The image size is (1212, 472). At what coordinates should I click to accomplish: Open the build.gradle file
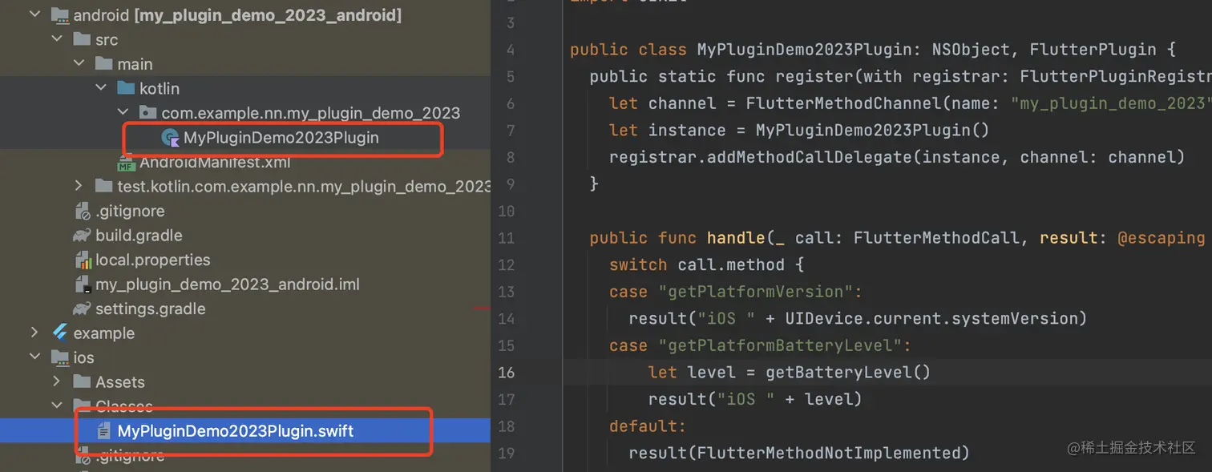[139, 236]
